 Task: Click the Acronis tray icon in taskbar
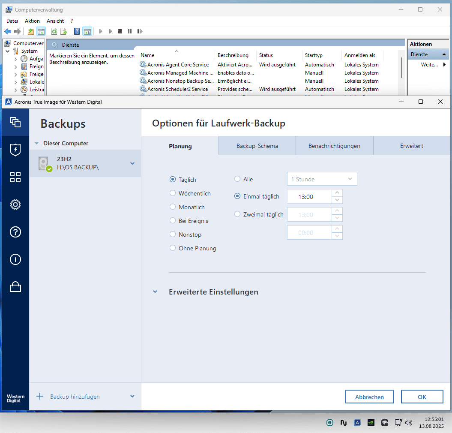coord(357,423)
